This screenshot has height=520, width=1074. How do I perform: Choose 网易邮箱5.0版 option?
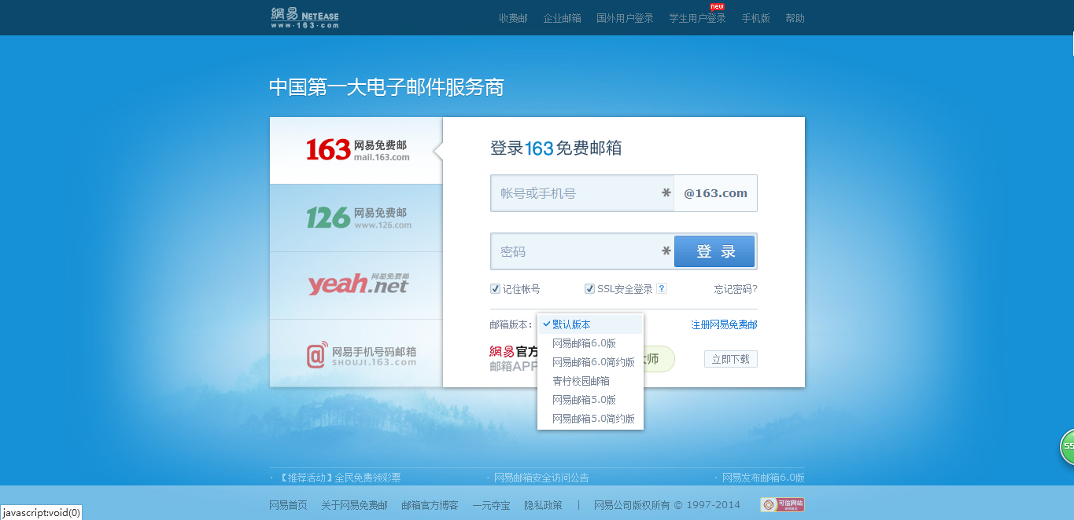click(x=590, y=400)
